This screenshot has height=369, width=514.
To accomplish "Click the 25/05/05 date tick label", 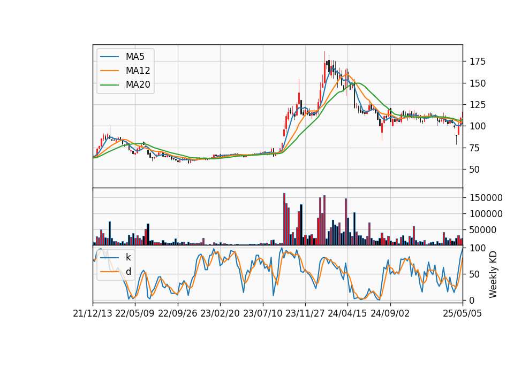I will click(x=463, y=314).
